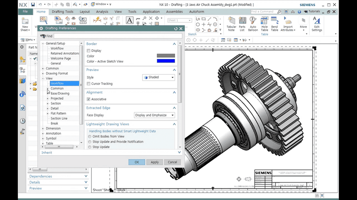Select the Note (A) annotation tool
Viewport: 357px width, 200px height.
129,20
